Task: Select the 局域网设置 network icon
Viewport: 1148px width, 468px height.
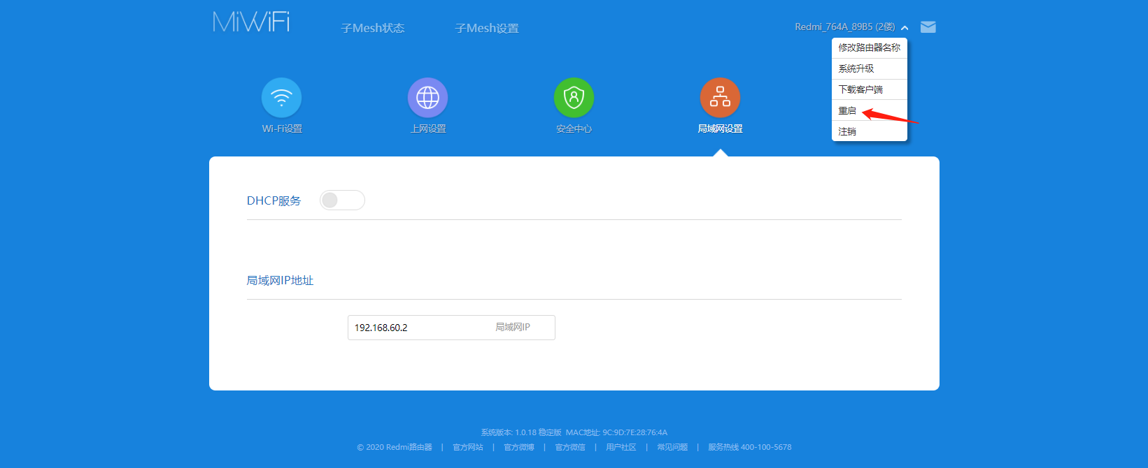Action: click(721, 98)
